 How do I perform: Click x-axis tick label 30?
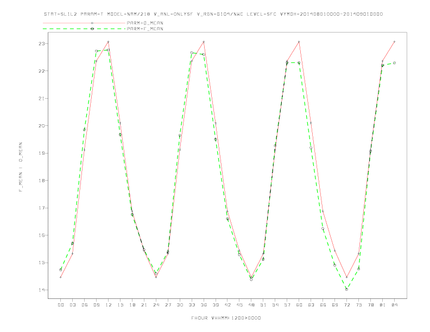coord(180,305)
